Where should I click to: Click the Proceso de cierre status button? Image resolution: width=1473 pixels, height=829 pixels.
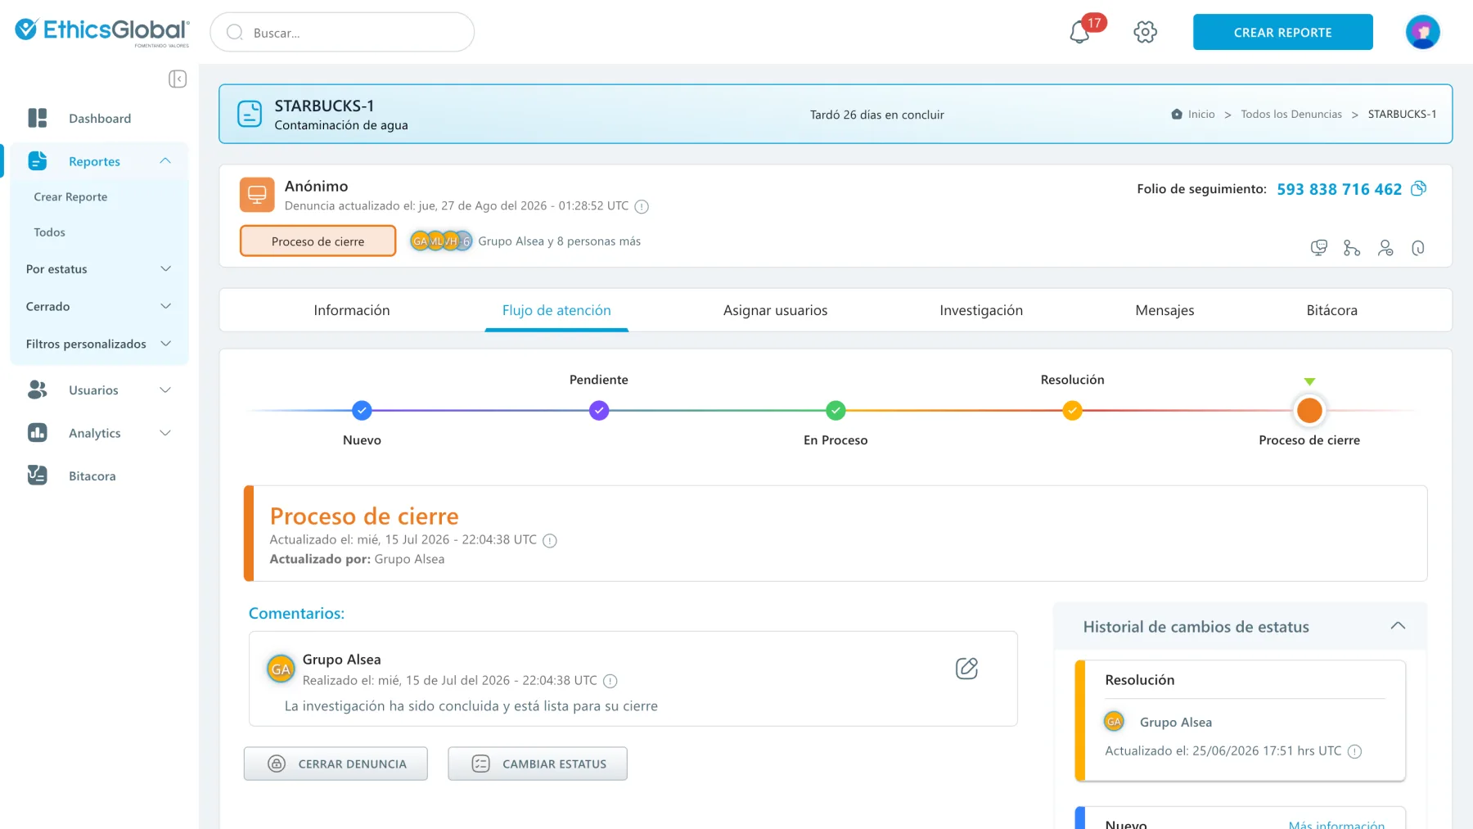[x=318, y=241]
